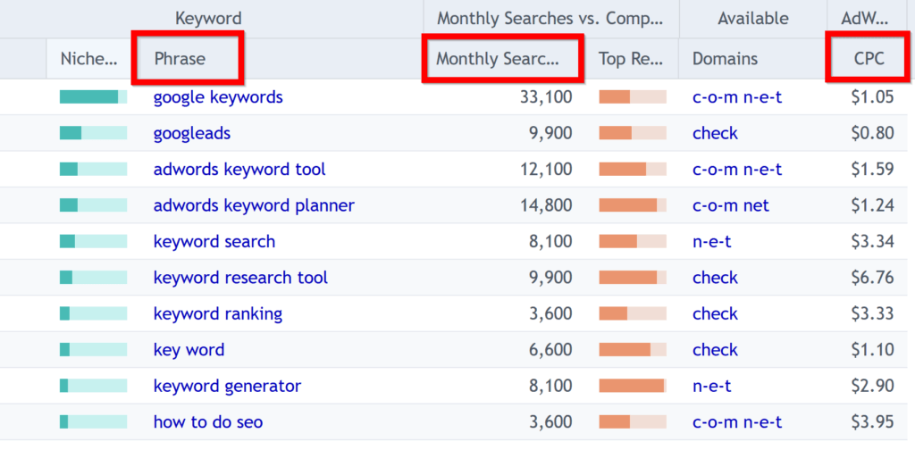Click the Keyword group header
Viewport: 915px width, 450px height.
coord(208,18)
